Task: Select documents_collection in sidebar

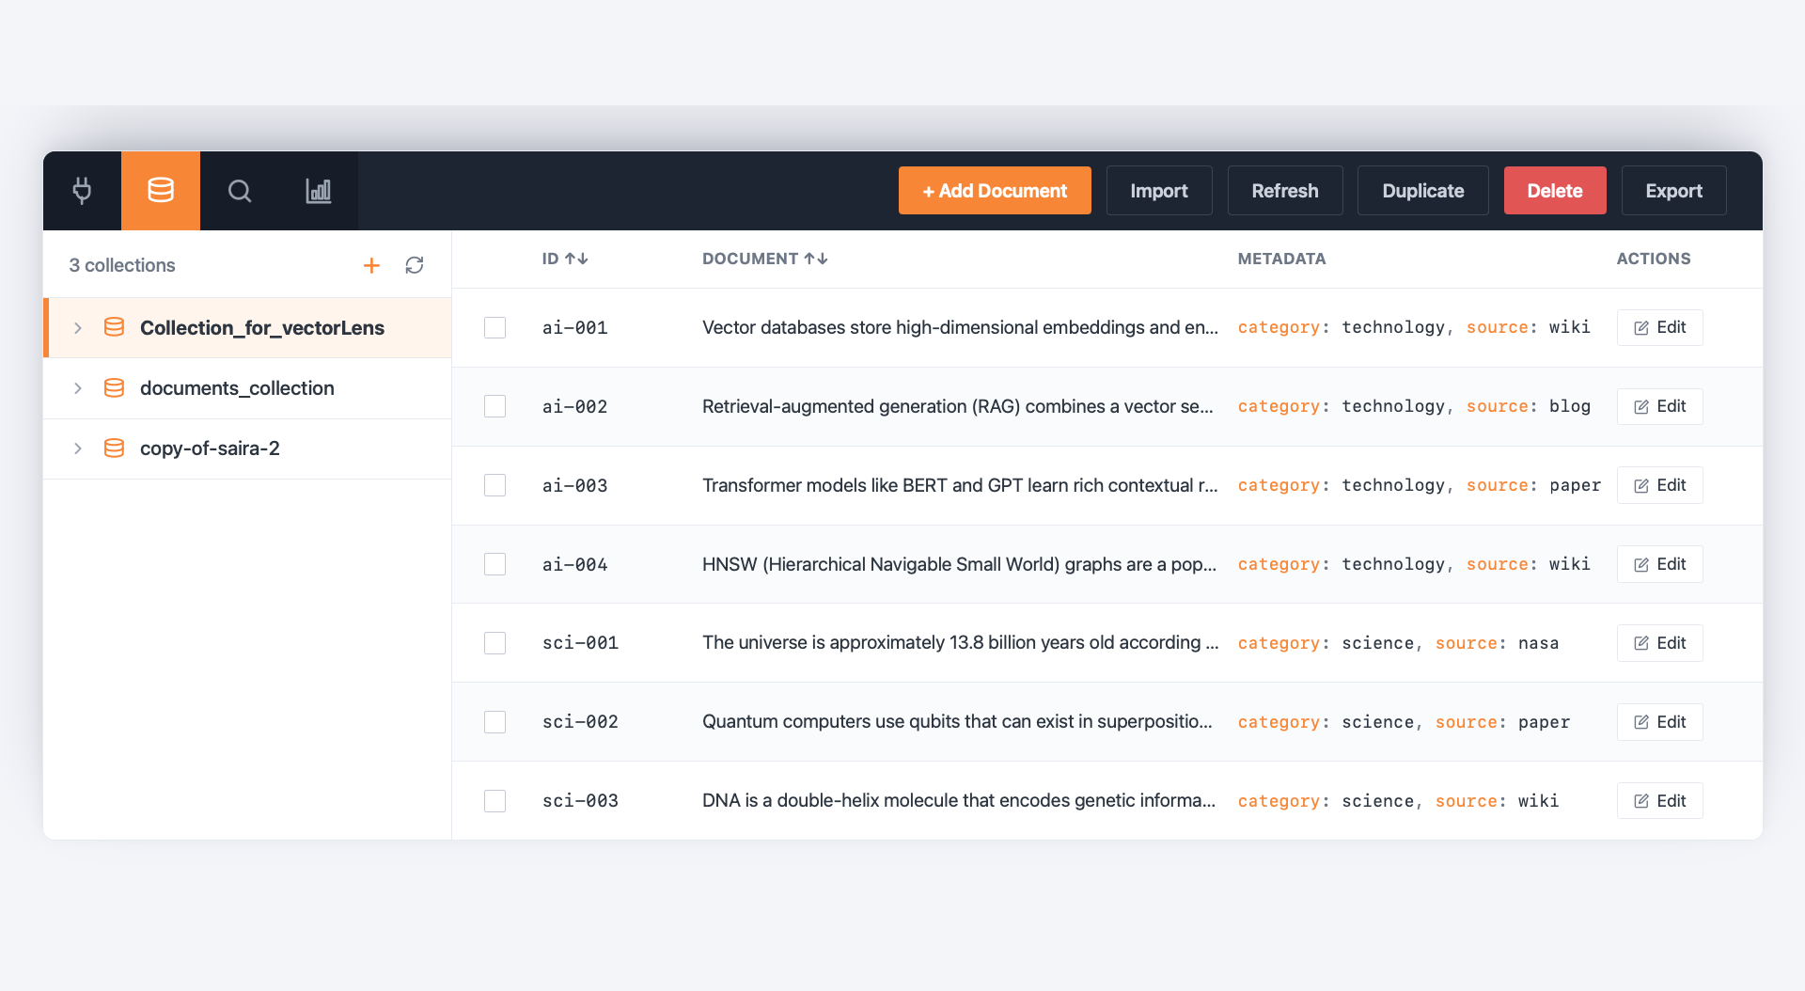Action: [237, 388]
